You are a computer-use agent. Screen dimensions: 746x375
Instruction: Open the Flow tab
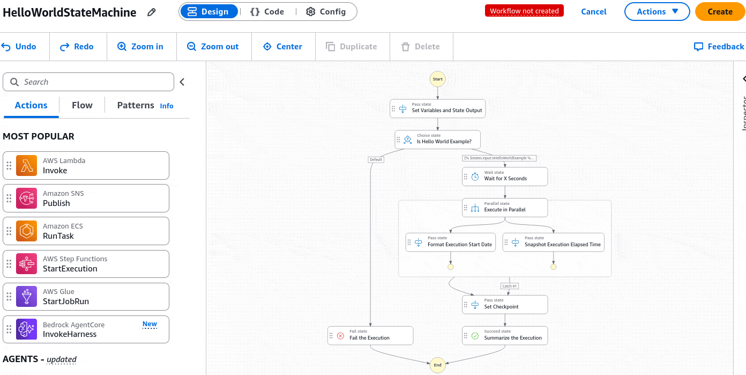click(x=82, y=105)
